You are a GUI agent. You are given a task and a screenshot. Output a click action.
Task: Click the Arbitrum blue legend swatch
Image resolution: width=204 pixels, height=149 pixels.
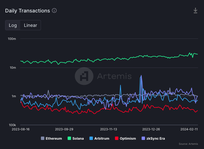point(91,139)
